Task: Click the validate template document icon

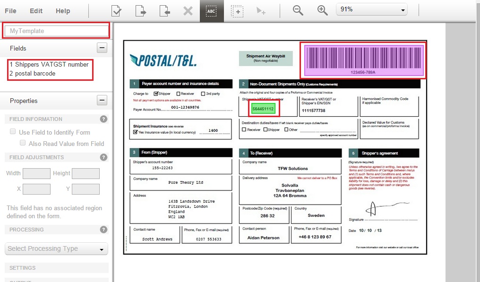Action: [116, 11]
